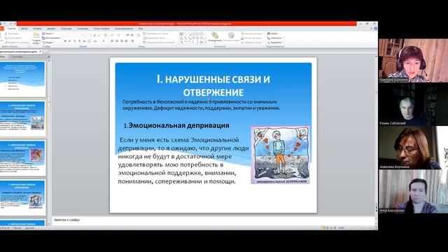The height and width of the screenshot is (252, 448).
Task: Switch to the Показ слайдов tab
Action: click(x=101, y=29)
